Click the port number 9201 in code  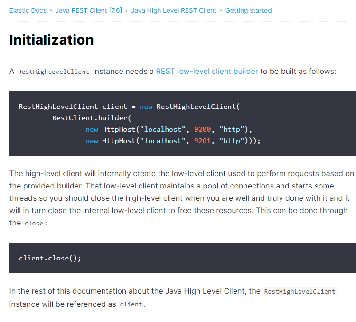[202, 141]
